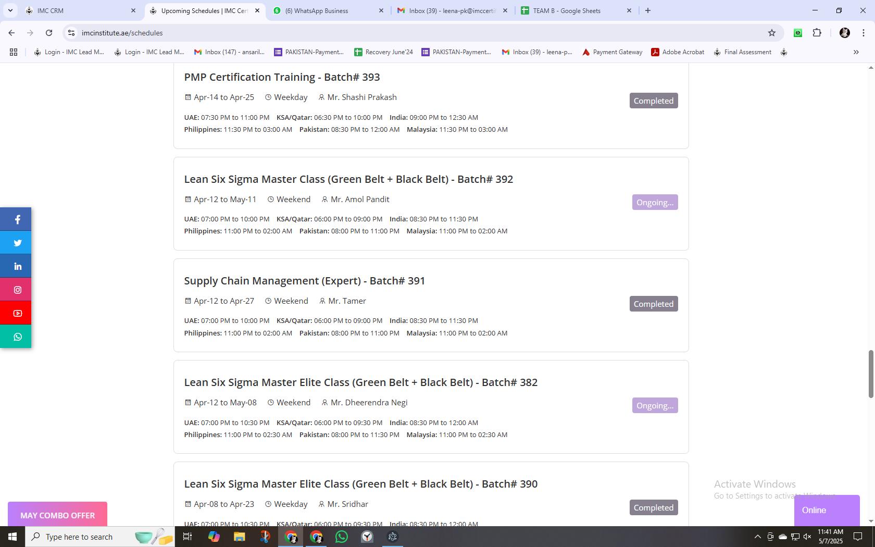View site information icon in address bar
Image resolution: width=875 pixels, height=547 pixels.
pyautogui.click(x=71, y=33)
